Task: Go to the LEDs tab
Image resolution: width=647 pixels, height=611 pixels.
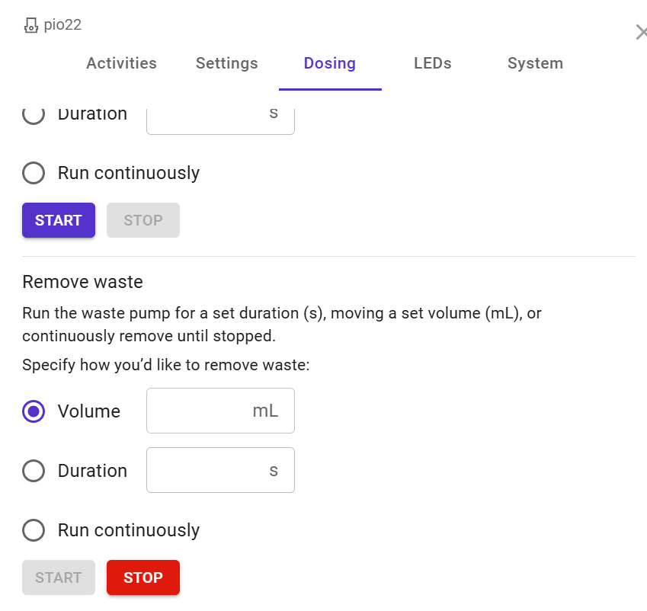Action: 432,63
